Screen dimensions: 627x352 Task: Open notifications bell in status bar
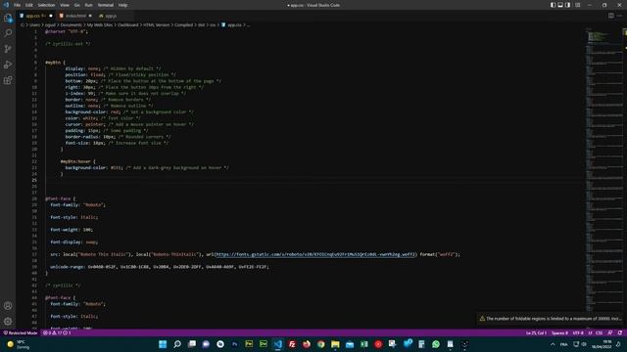click(620, 332)
